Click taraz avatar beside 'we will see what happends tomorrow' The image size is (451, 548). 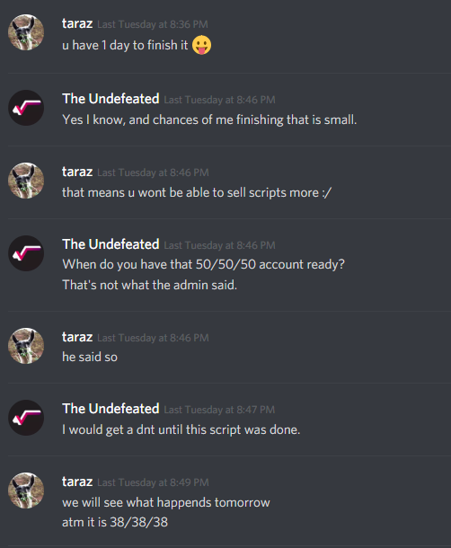point(26,491)
